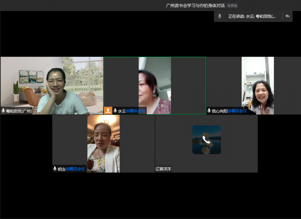Select the 水云 video tile
Screen dimensions: 301x219
click(x=155, y=83)
